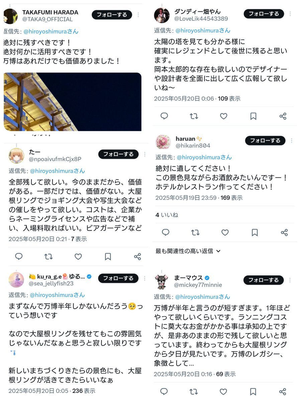Retweet the reply by たー

click(x=48, y=257)
